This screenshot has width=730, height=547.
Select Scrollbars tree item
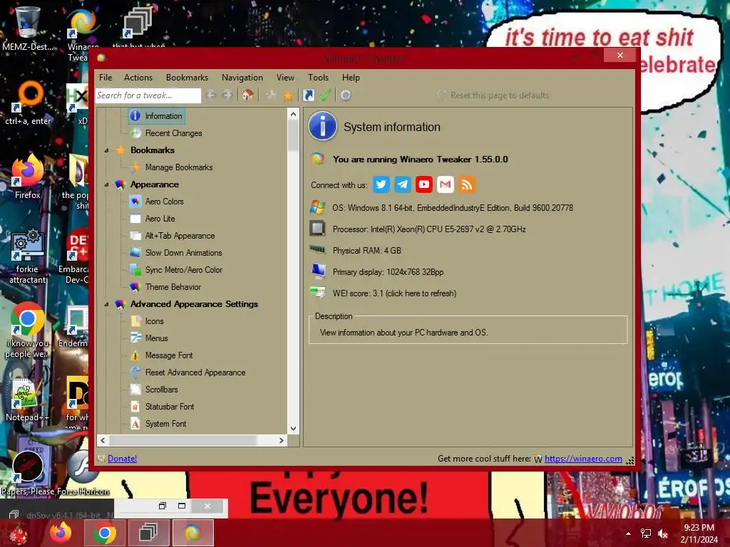coord(161,390)
